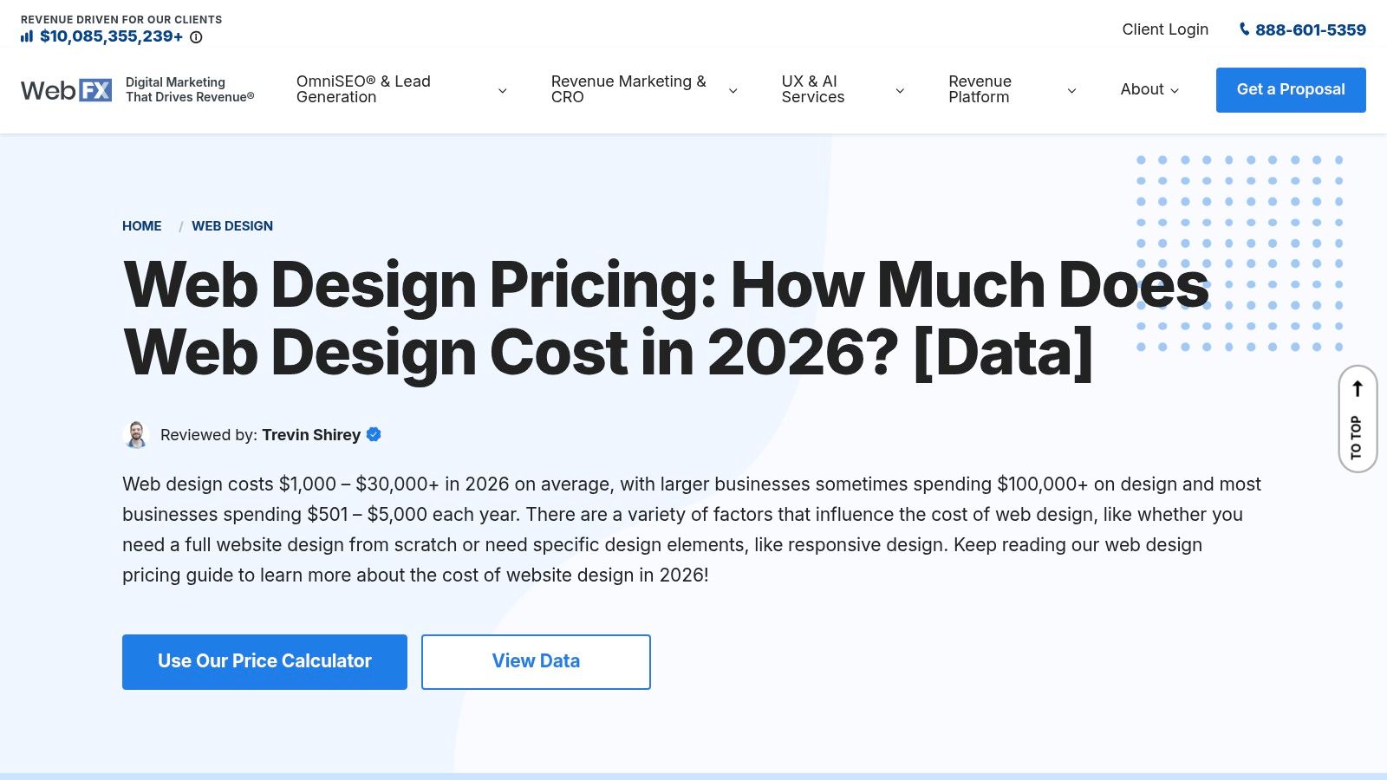Click the View Data button
Viewport: 1387px width, 780px height.
(x=536, y=662)
